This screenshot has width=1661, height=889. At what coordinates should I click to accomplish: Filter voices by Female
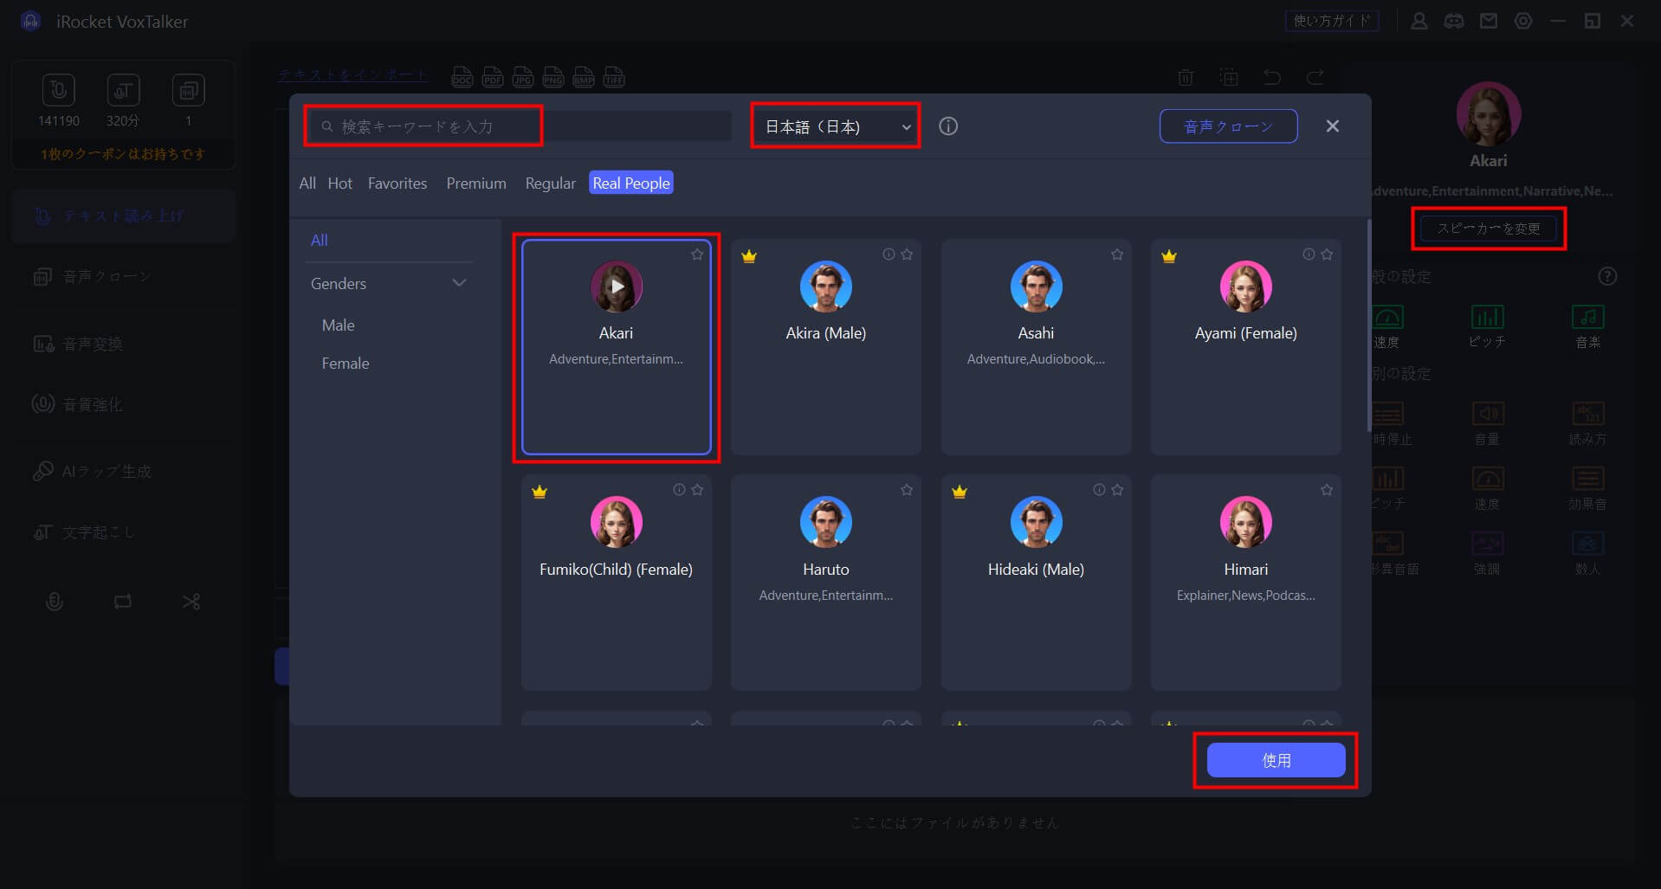[346, 364]
